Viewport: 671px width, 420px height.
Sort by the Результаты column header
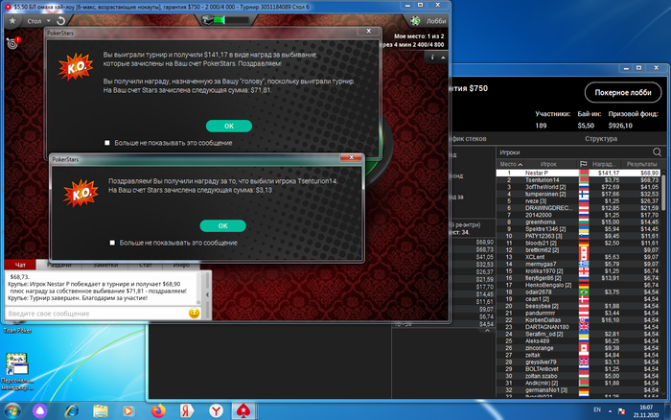pyautogui.click(x=641, y=164)
